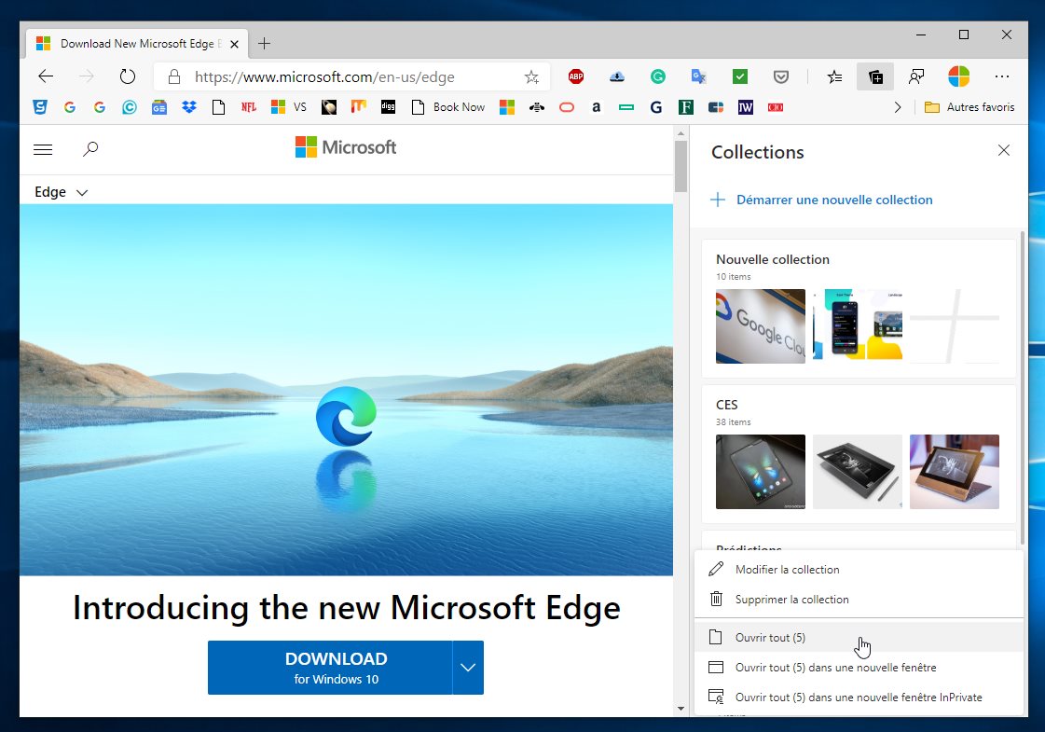This screenshot has height=732, width=1045.
Task: Click the Microsoft logo link
Action: click(345, 146)
